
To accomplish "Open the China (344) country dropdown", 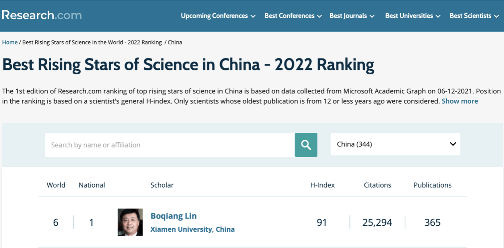I will point(395,144).
